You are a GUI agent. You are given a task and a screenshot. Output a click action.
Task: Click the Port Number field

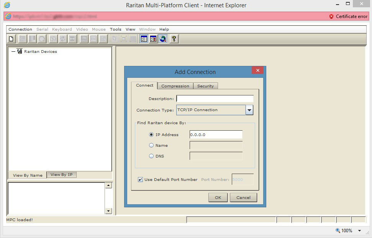(x=243, y=179)
